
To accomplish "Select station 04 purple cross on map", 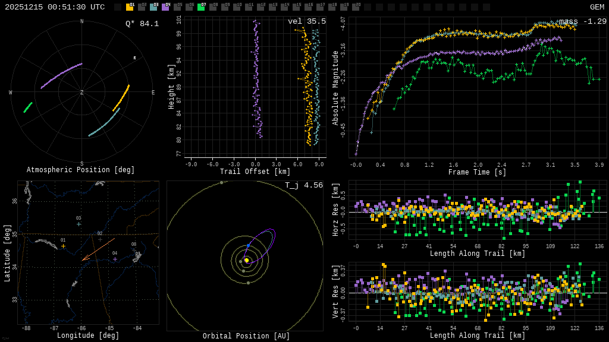I will pos(115,259).
